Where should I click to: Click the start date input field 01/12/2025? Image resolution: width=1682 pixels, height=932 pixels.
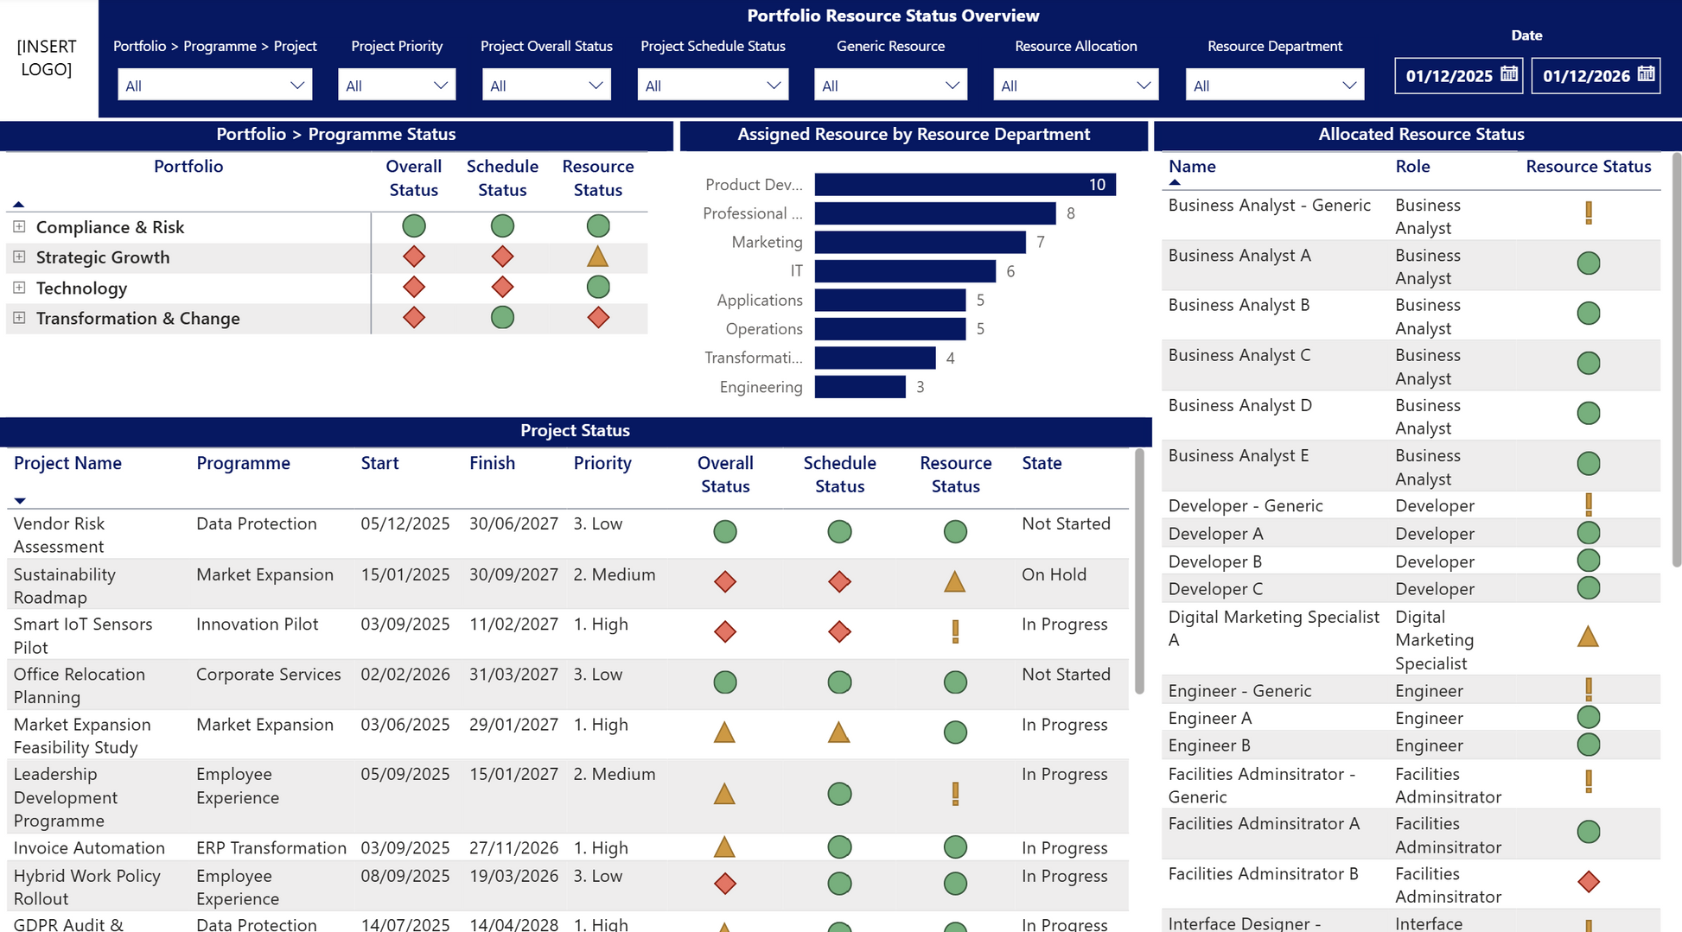click(x=1449, y=76)
